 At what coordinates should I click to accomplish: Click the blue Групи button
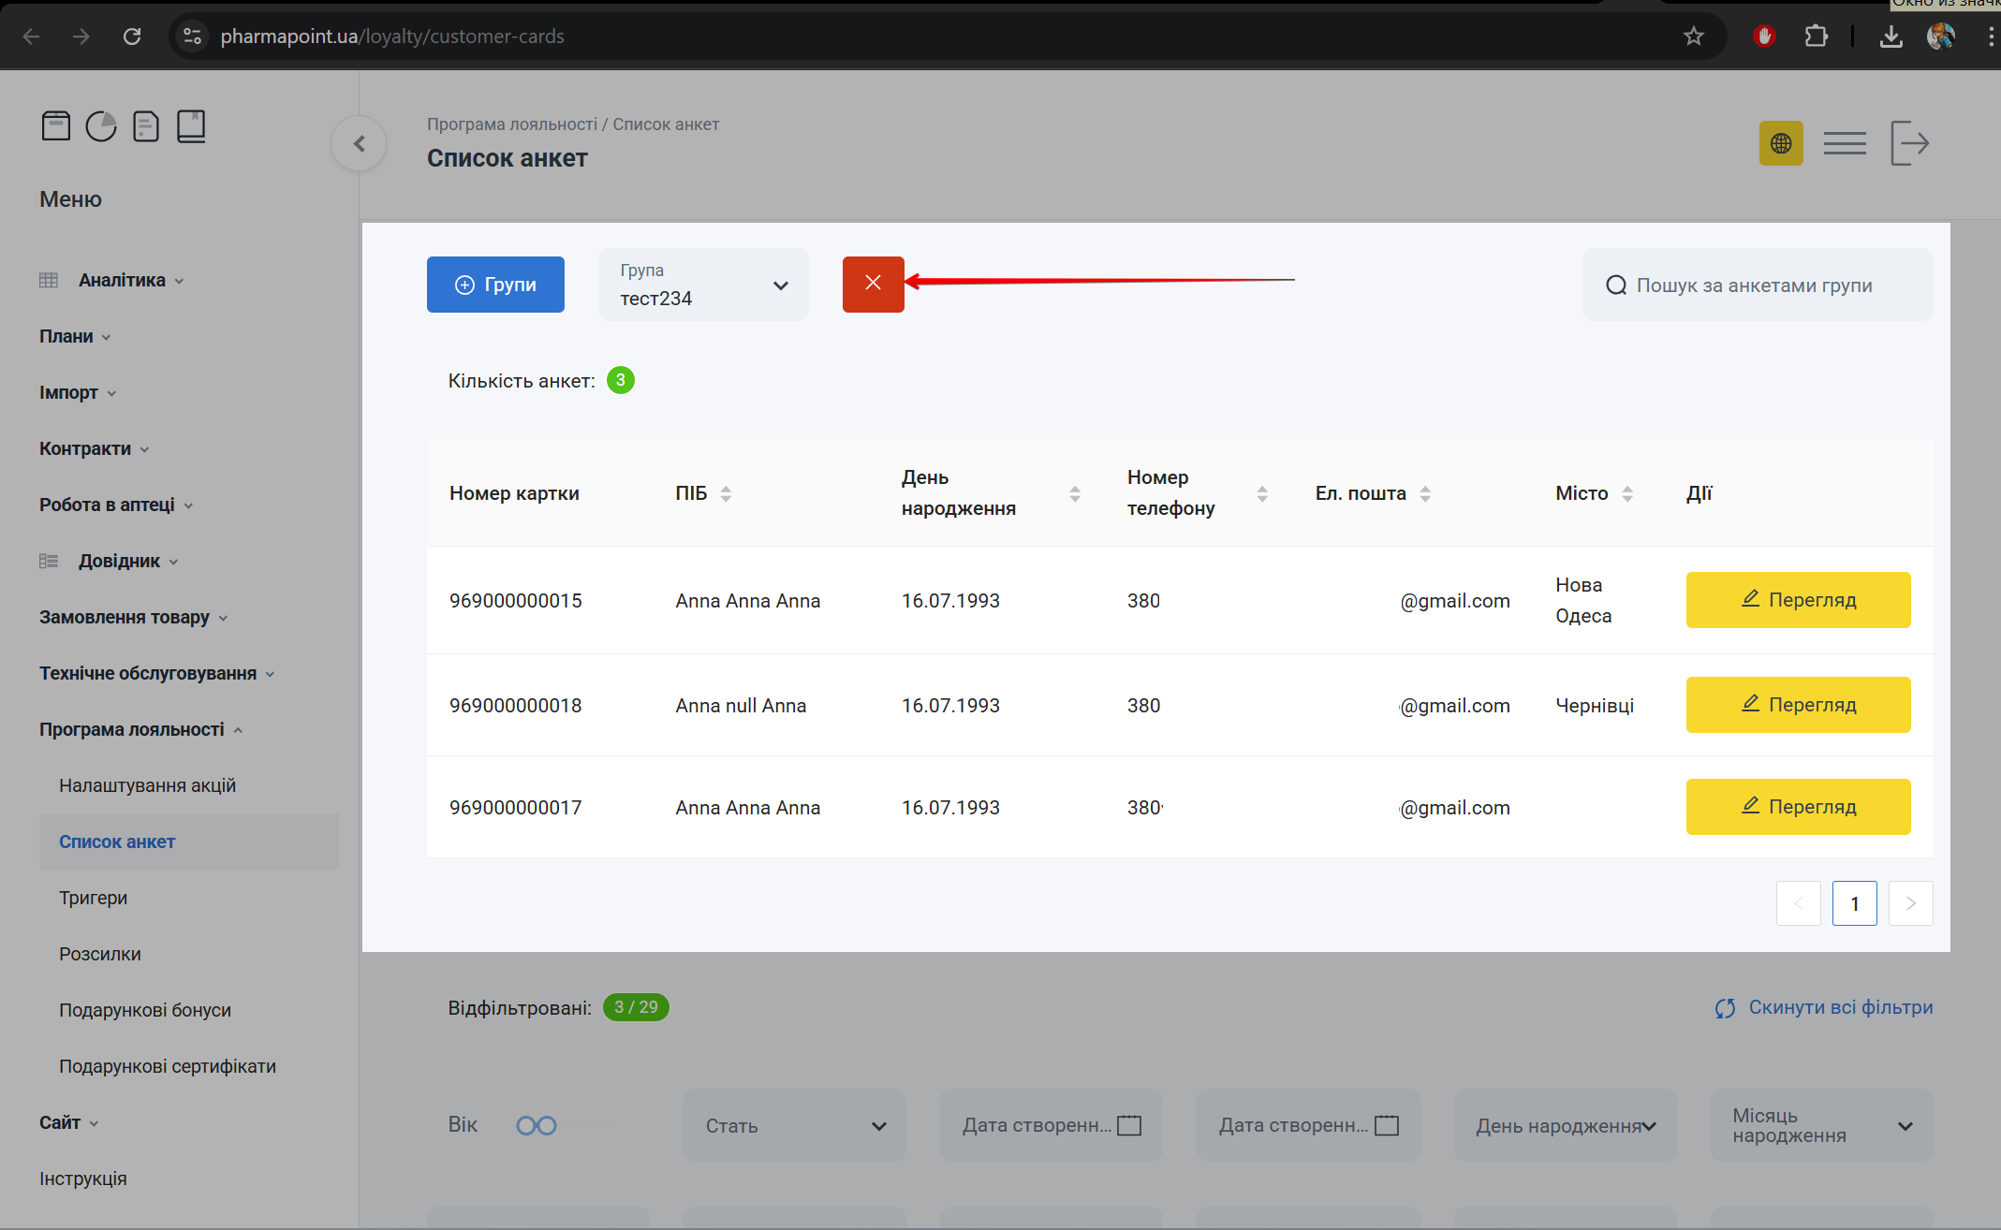[x=495, y=285]
